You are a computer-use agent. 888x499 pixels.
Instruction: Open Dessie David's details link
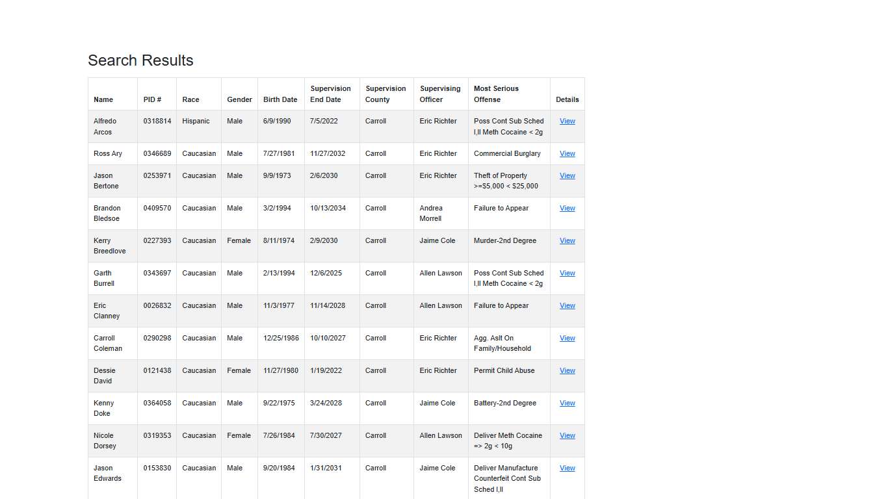[x=567, y=371]
